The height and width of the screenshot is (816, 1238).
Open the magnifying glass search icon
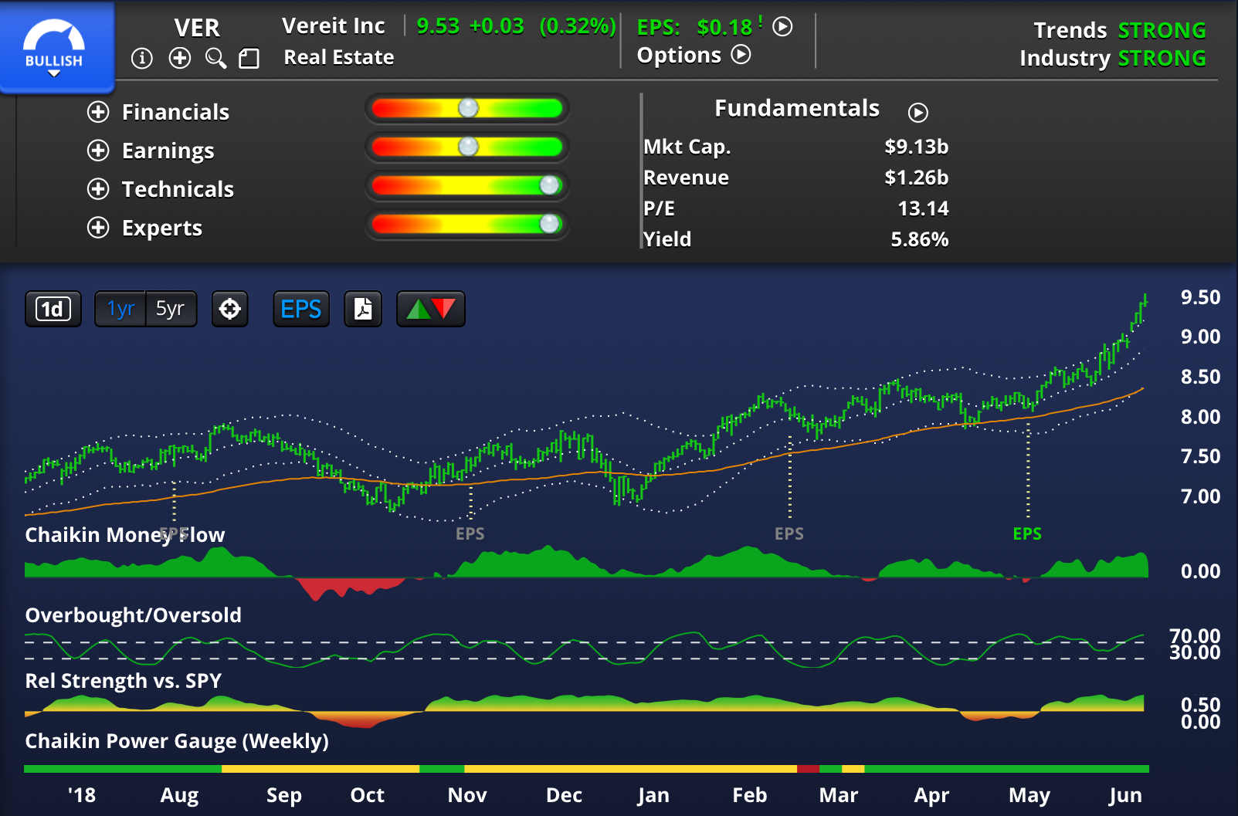[215, 59]
